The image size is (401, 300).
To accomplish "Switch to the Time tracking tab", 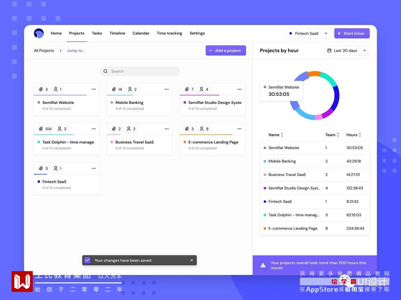I will (169, 33).
